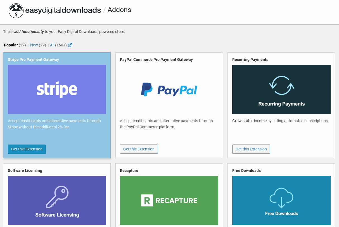The image size is (339, 227).
Task: Get the PayPal Commerce Pro extension
Action: pyautogui.click(x=139, y=149)
